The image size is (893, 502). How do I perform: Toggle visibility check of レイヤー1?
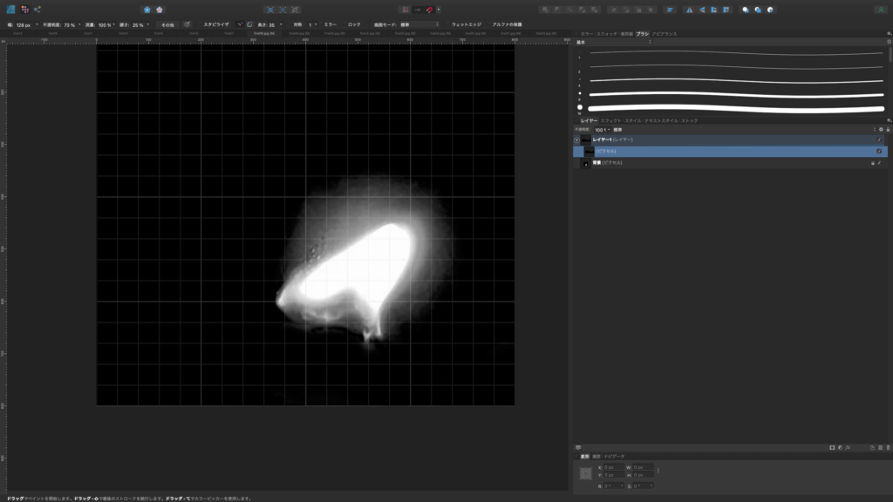(879, 139)
